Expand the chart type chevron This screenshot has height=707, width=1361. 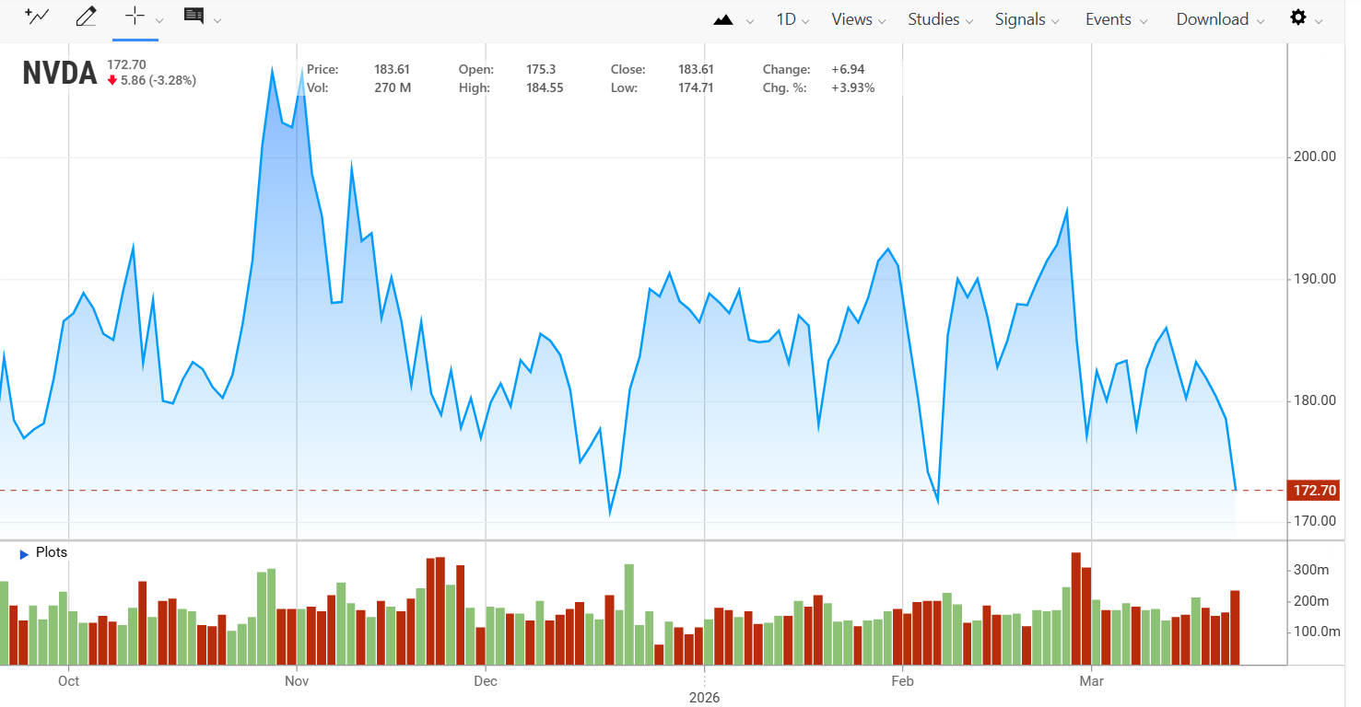(749, 21)
